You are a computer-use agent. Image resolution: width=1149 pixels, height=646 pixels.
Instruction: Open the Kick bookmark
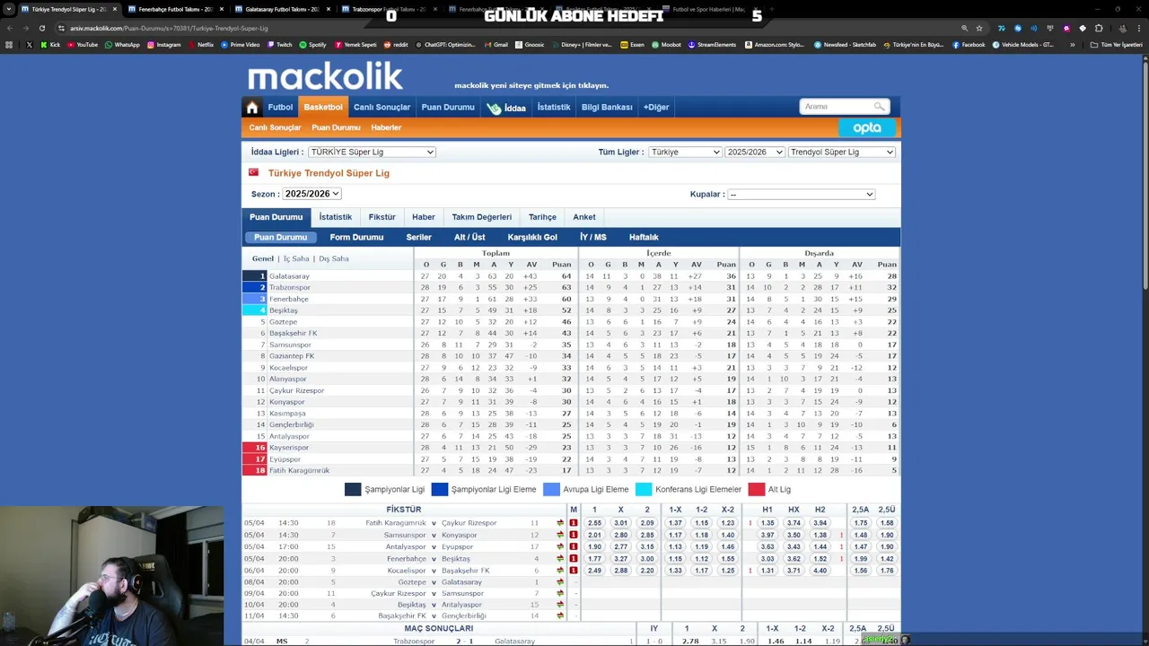point(50,45)
